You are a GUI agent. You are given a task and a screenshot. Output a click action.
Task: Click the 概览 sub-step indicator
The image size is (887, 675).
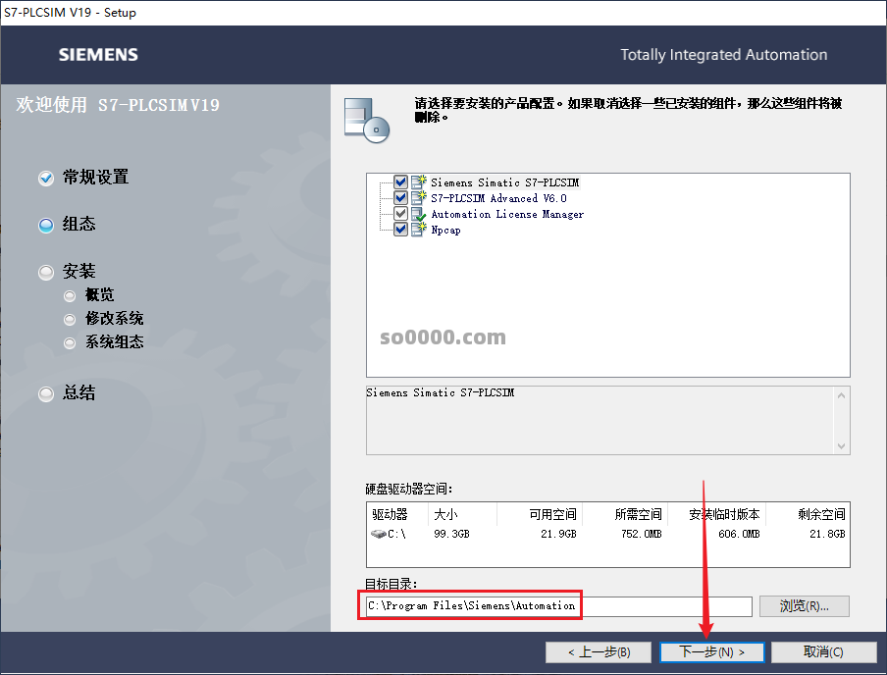[70, 296]
